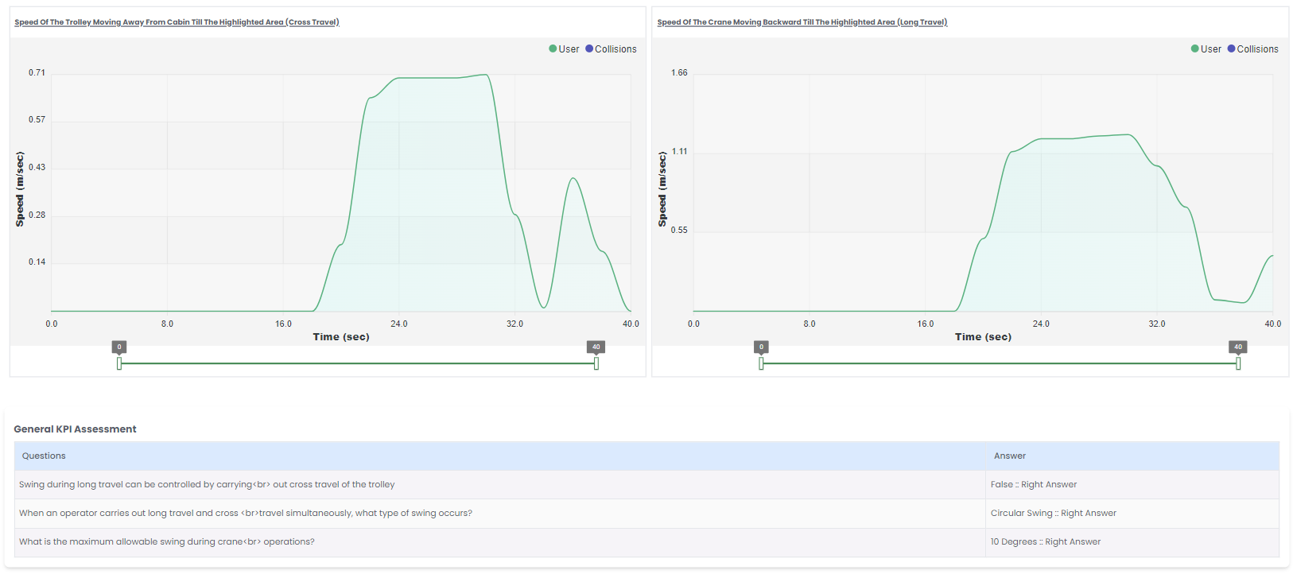This screenshot has width=1293, height=578.
Task: Click 0.55 y-axis label on crane chart
Action: click(x=679, y=230)
